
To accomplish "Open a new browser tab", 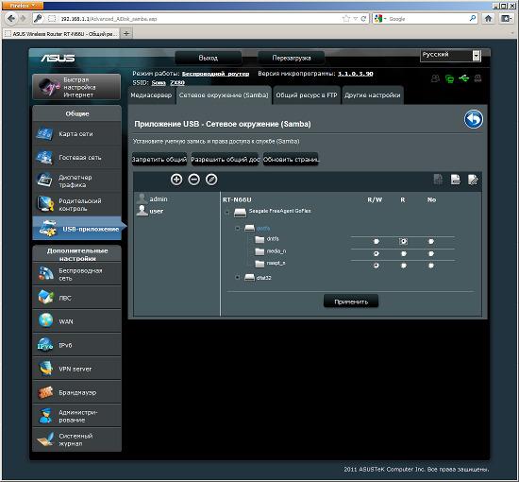I will point(126,33).
